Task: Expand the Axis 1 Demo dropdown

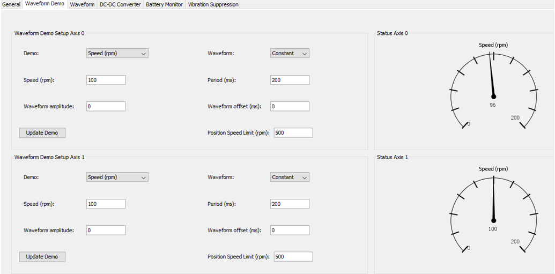Action: 117,177
